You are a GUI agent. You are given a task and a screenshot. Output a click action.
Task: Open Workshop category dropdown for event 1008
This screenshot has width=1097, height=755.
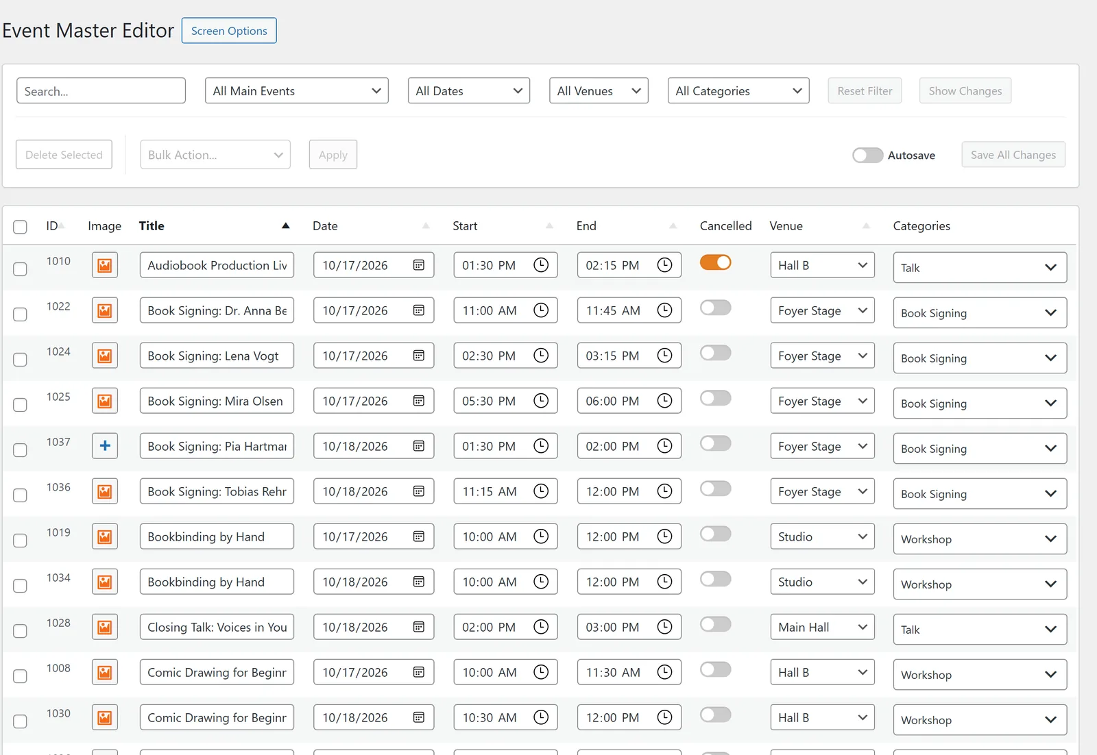coord(980,675)
